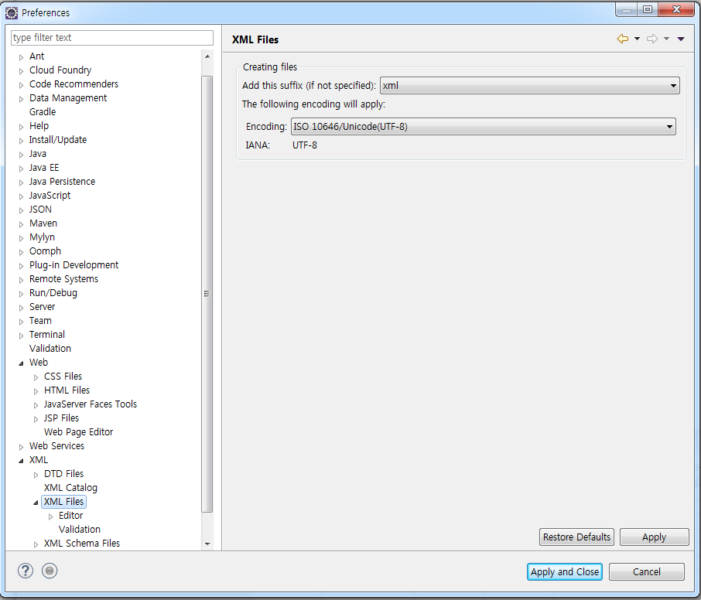The width and height of the screenshot is (701, 600).
Task: Click the Apply button
Action: [x=654, y=537]
